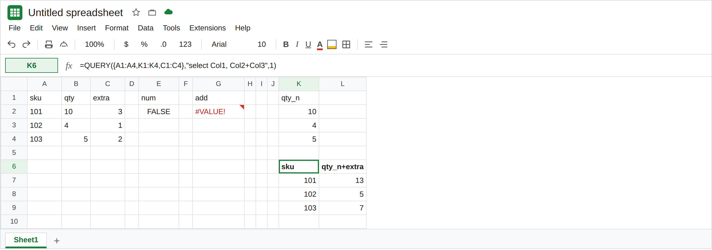Click cell A3 containing 102

(44, 125)
